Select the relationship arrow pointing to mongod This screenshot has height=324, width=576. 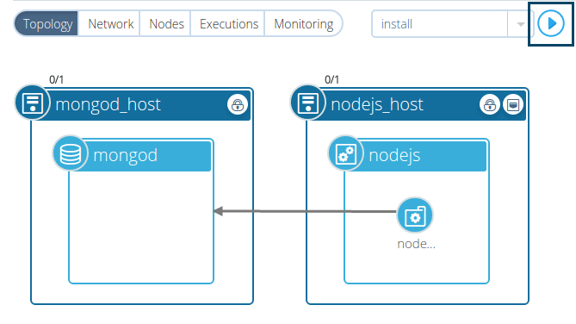point(305,211)
